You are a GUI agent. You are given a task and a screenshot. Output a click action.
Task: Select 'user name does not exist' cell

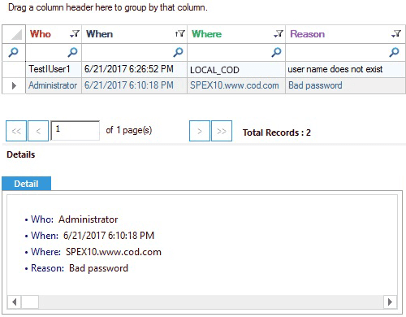[345, 69]
